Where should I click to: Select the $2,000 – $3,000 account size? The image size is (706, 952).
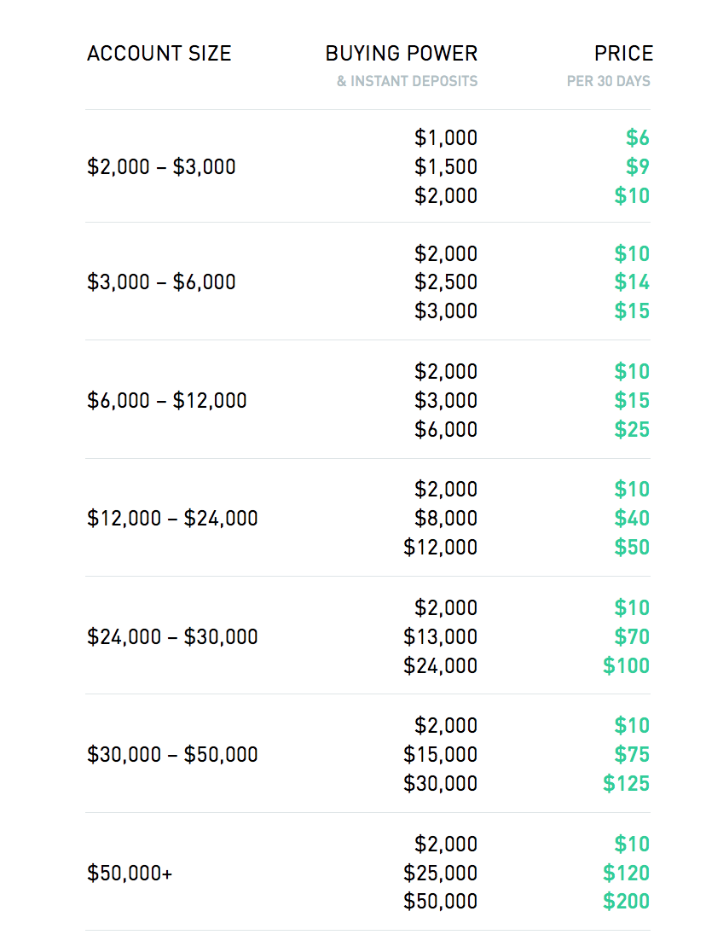[161, 166]
